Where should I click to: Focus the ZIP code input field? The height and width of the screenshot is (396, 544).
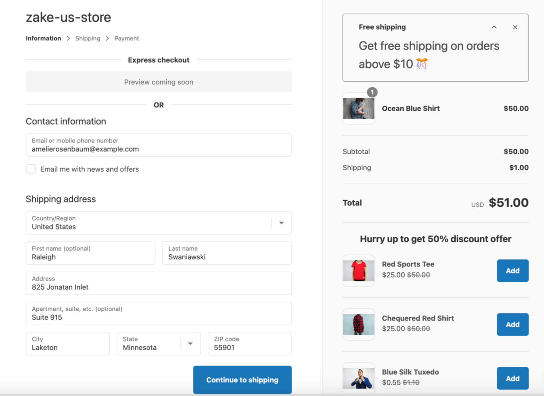[250, 344]
